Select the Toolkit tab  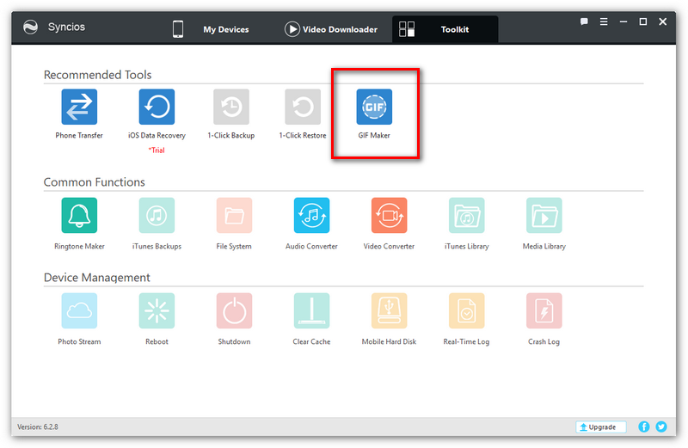click(x=445, y=29)
